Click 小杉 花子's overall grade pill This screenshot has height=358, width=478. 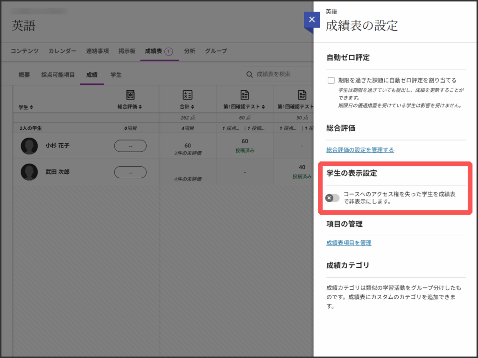[130, 146]
